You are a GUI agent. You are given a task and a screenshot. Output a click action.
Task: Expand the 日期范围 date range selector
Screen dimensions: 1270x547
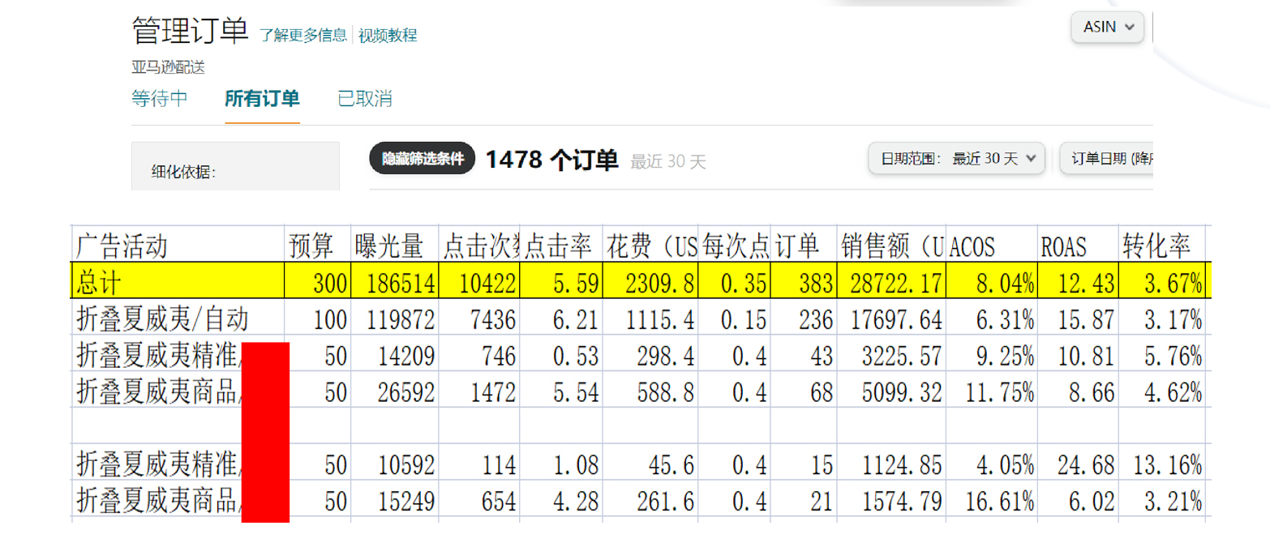point(955,159)
